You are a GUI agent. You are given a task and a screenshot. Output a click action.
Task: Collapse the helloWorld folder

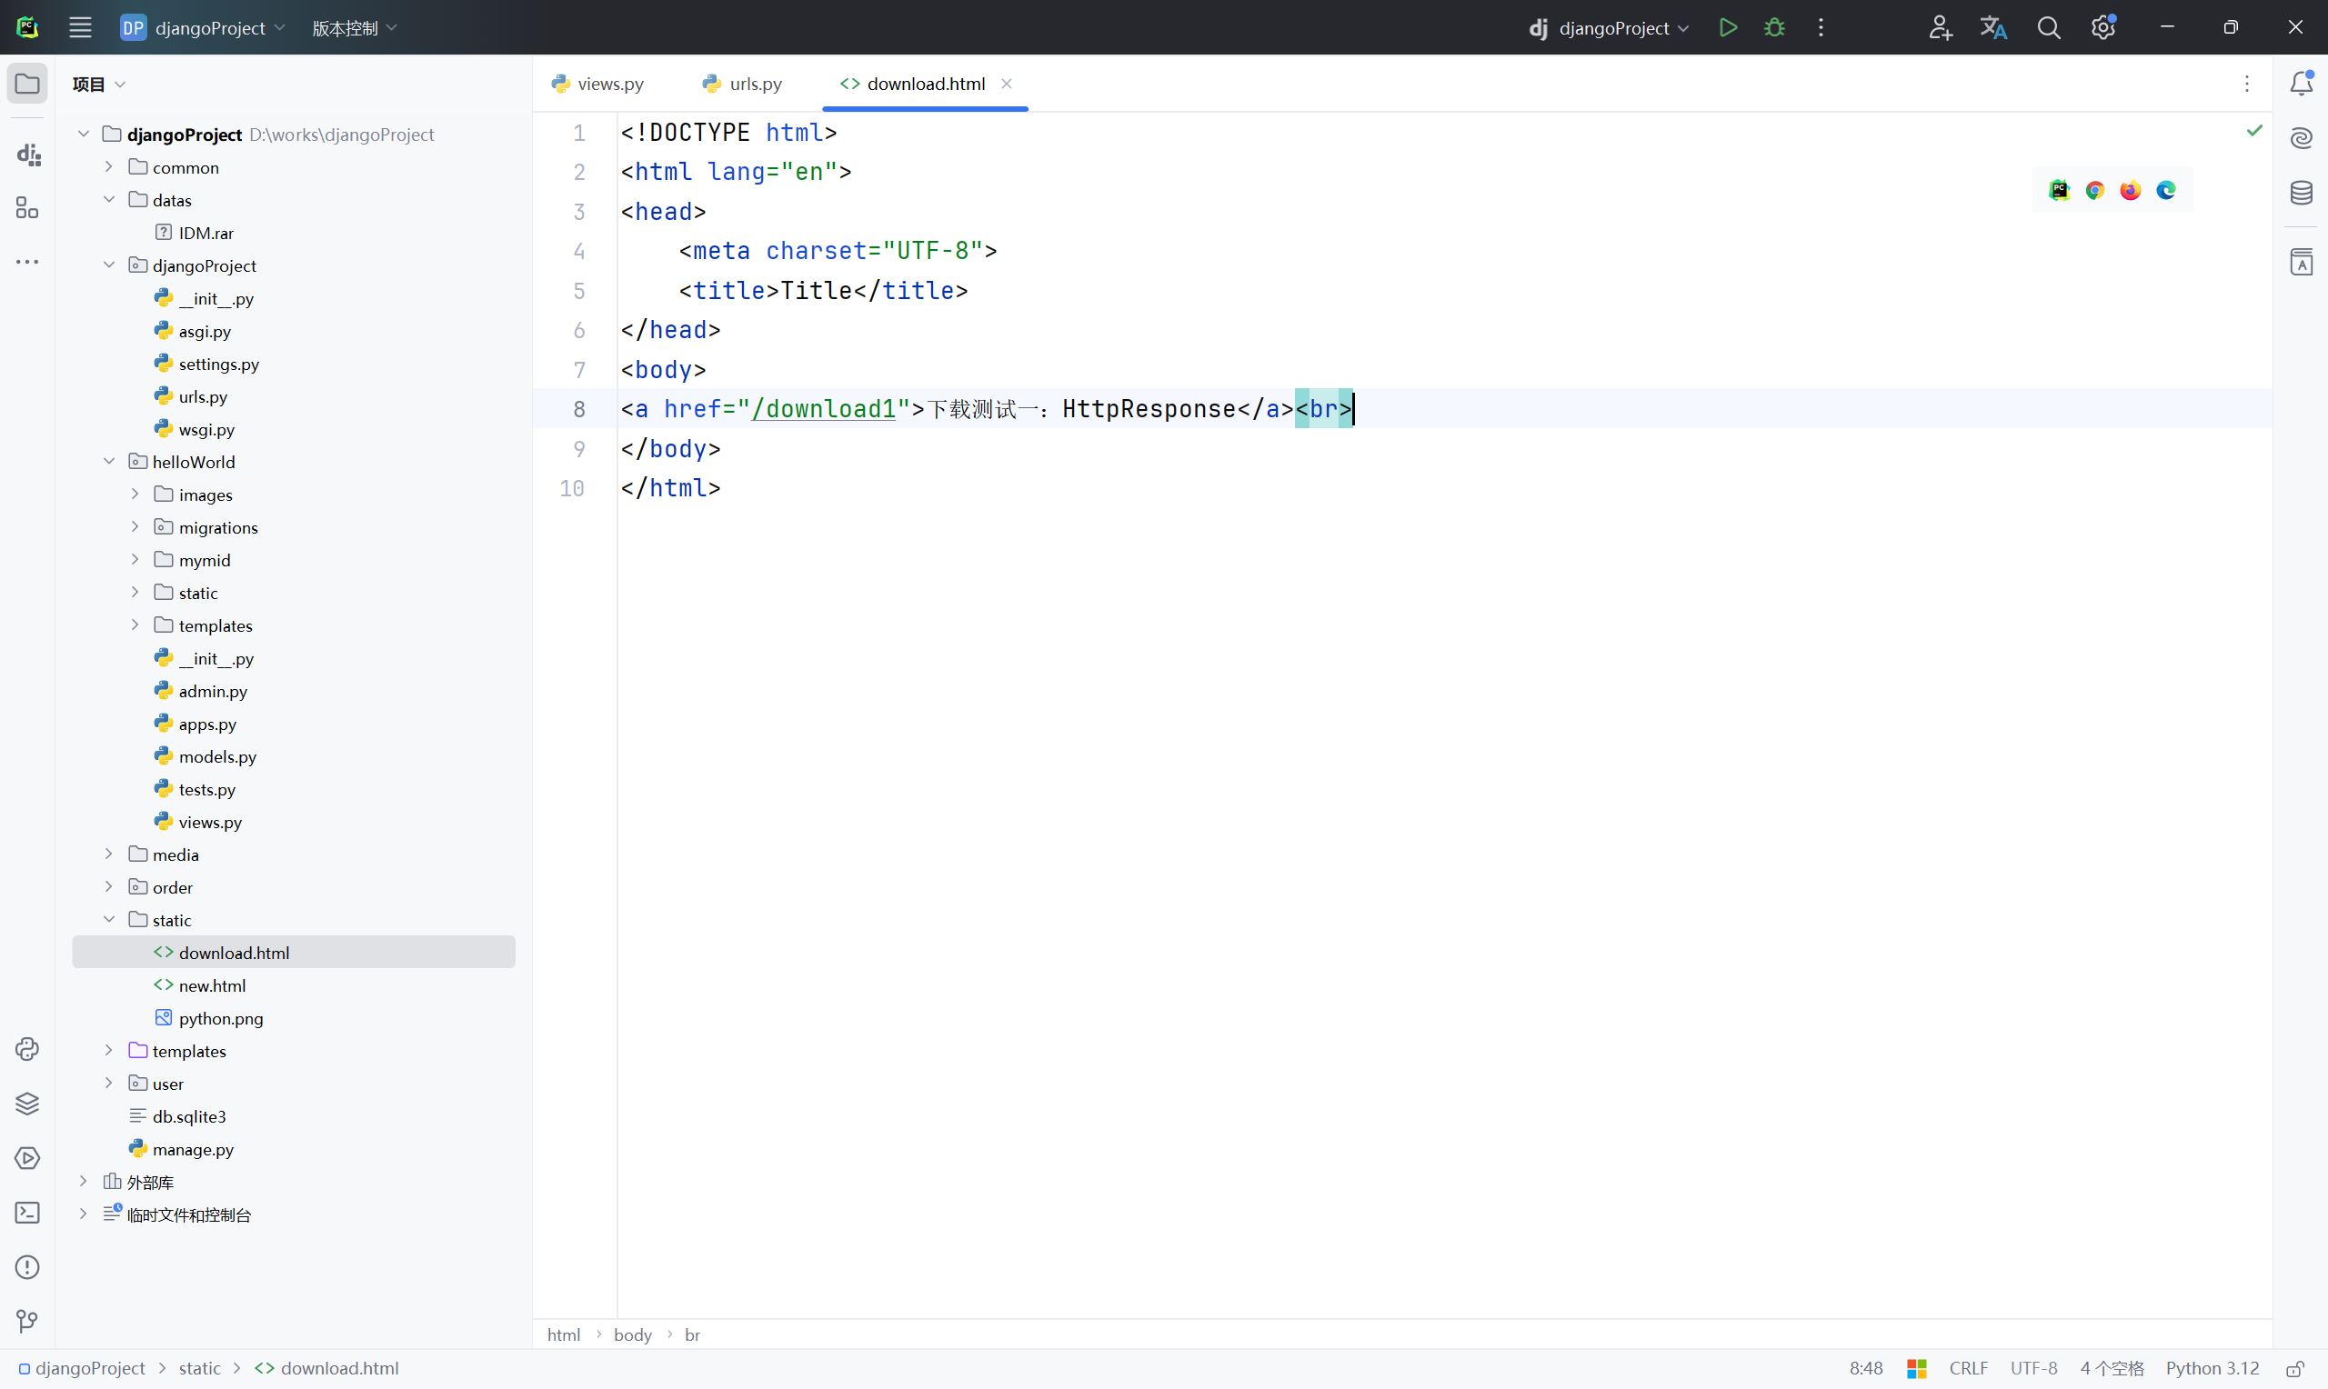tap(108, 461)
